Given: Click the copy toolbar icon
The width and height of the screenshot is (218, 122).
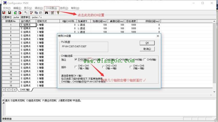Looking at the screenshot, I should coord(36,13).
